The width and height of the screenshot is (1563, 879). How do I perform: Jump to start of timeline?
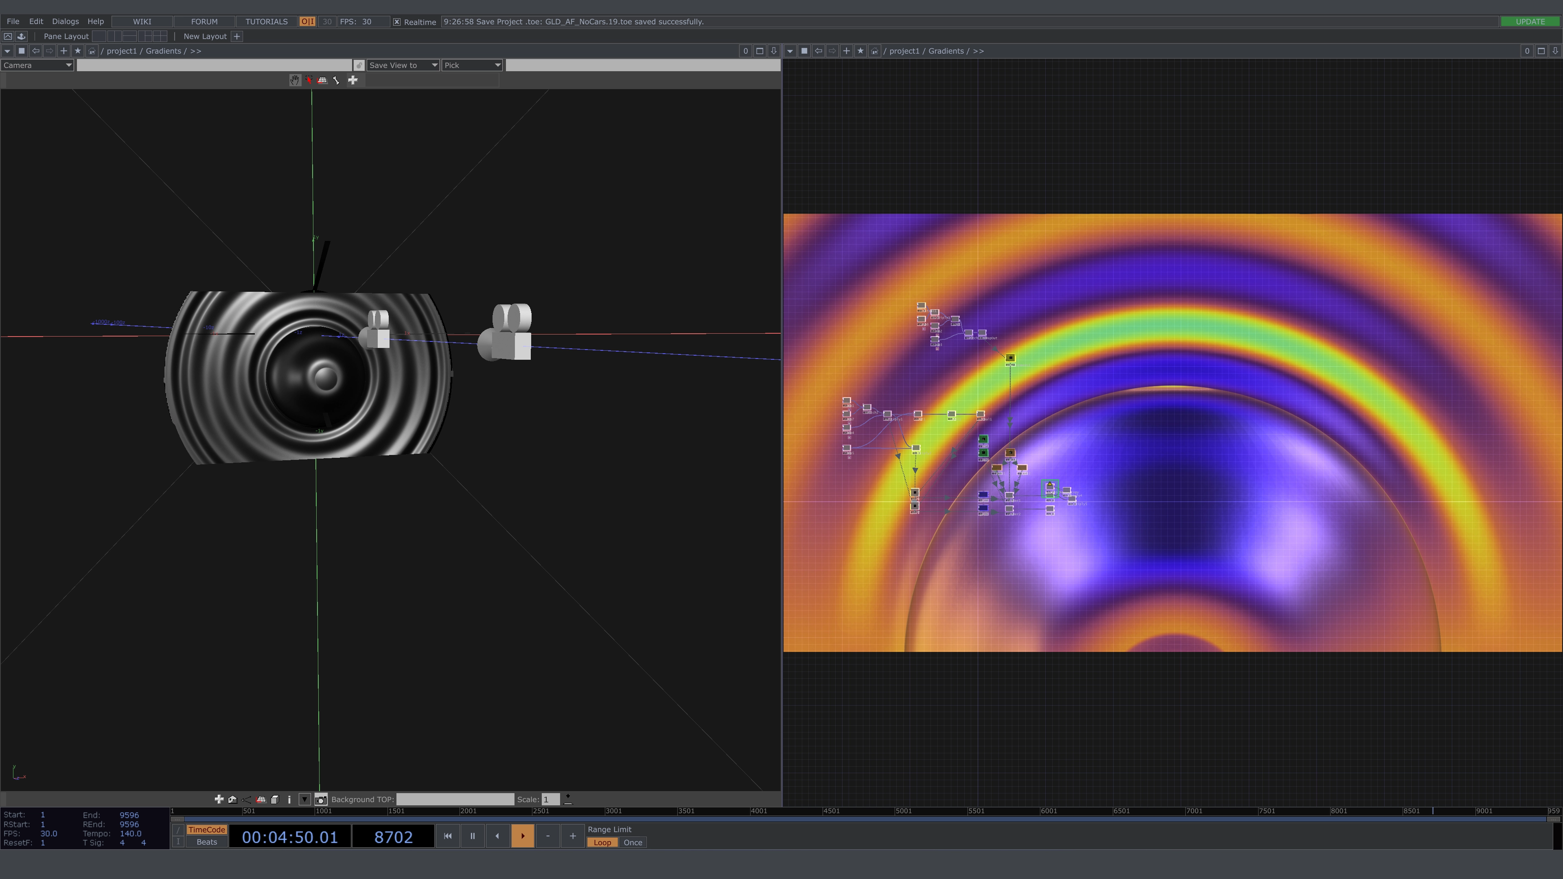coord(448,836)
